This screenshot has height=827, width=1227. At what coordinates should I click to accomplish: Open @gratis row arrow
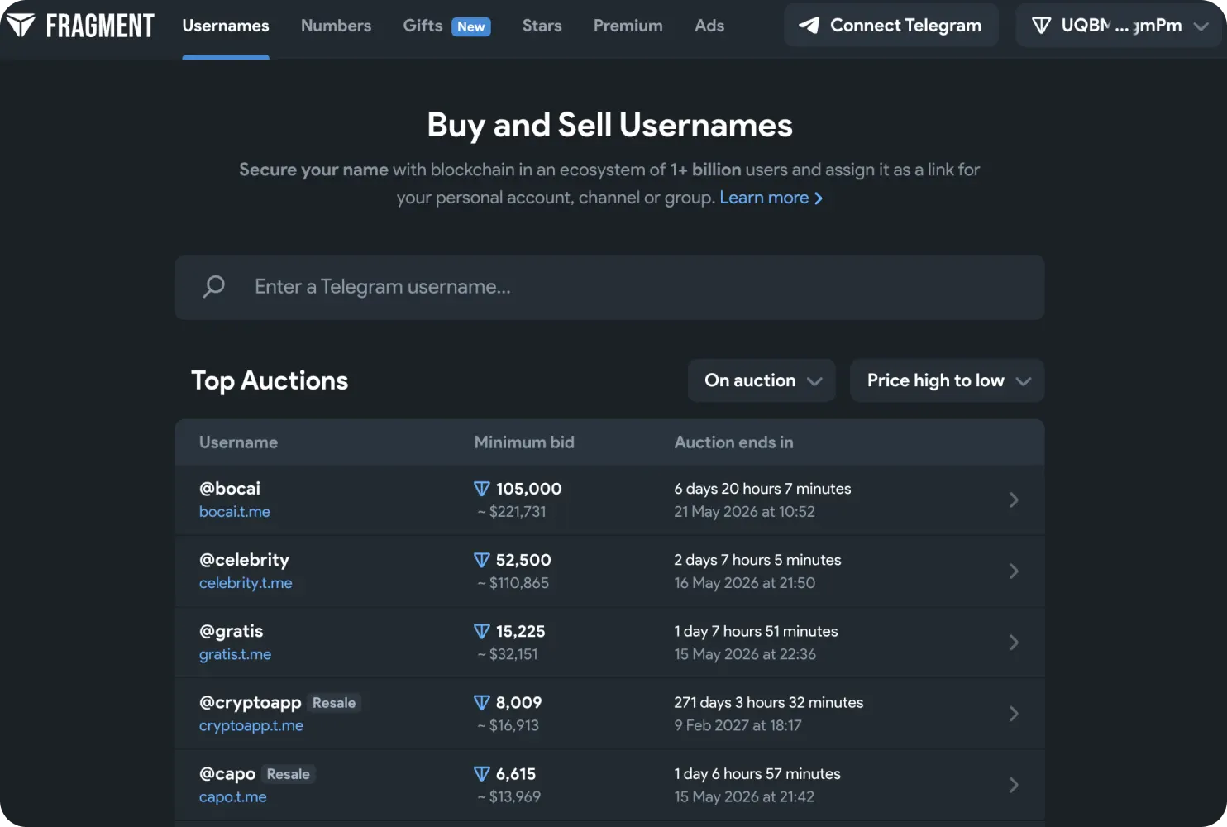point(1014,643)
